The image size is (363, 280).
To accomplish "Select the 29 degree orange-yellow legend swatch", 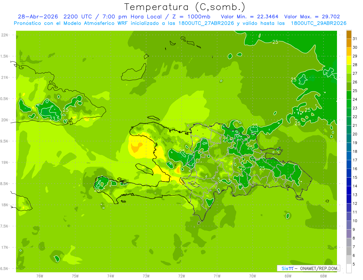I will [x=349, y=52].
